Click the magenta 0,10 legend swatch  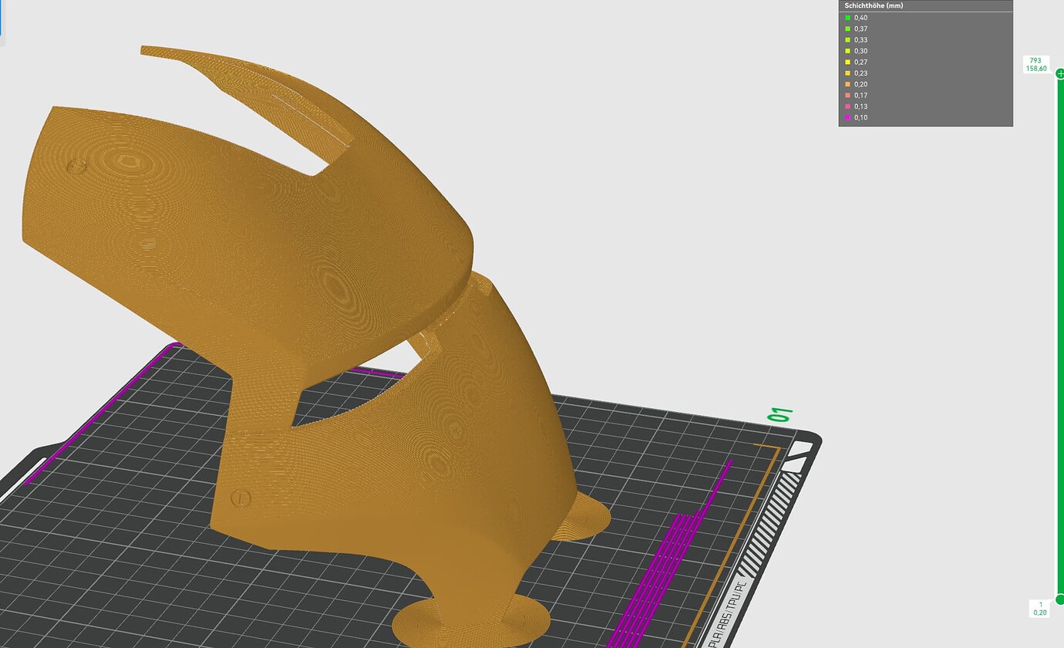point(847,117)
